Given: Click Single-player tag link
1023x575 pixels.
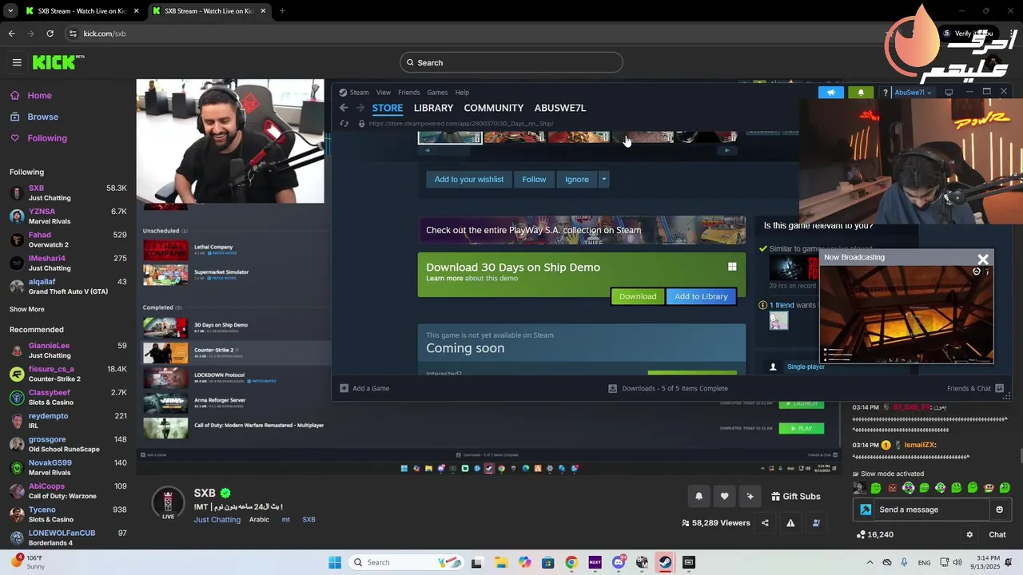Looking at the screenshot, I should click(x=806, y=367).
